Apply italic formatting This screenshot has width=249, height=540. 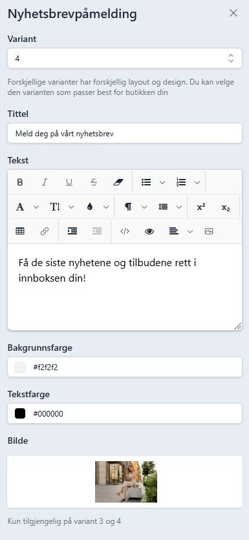click(45, 182)
